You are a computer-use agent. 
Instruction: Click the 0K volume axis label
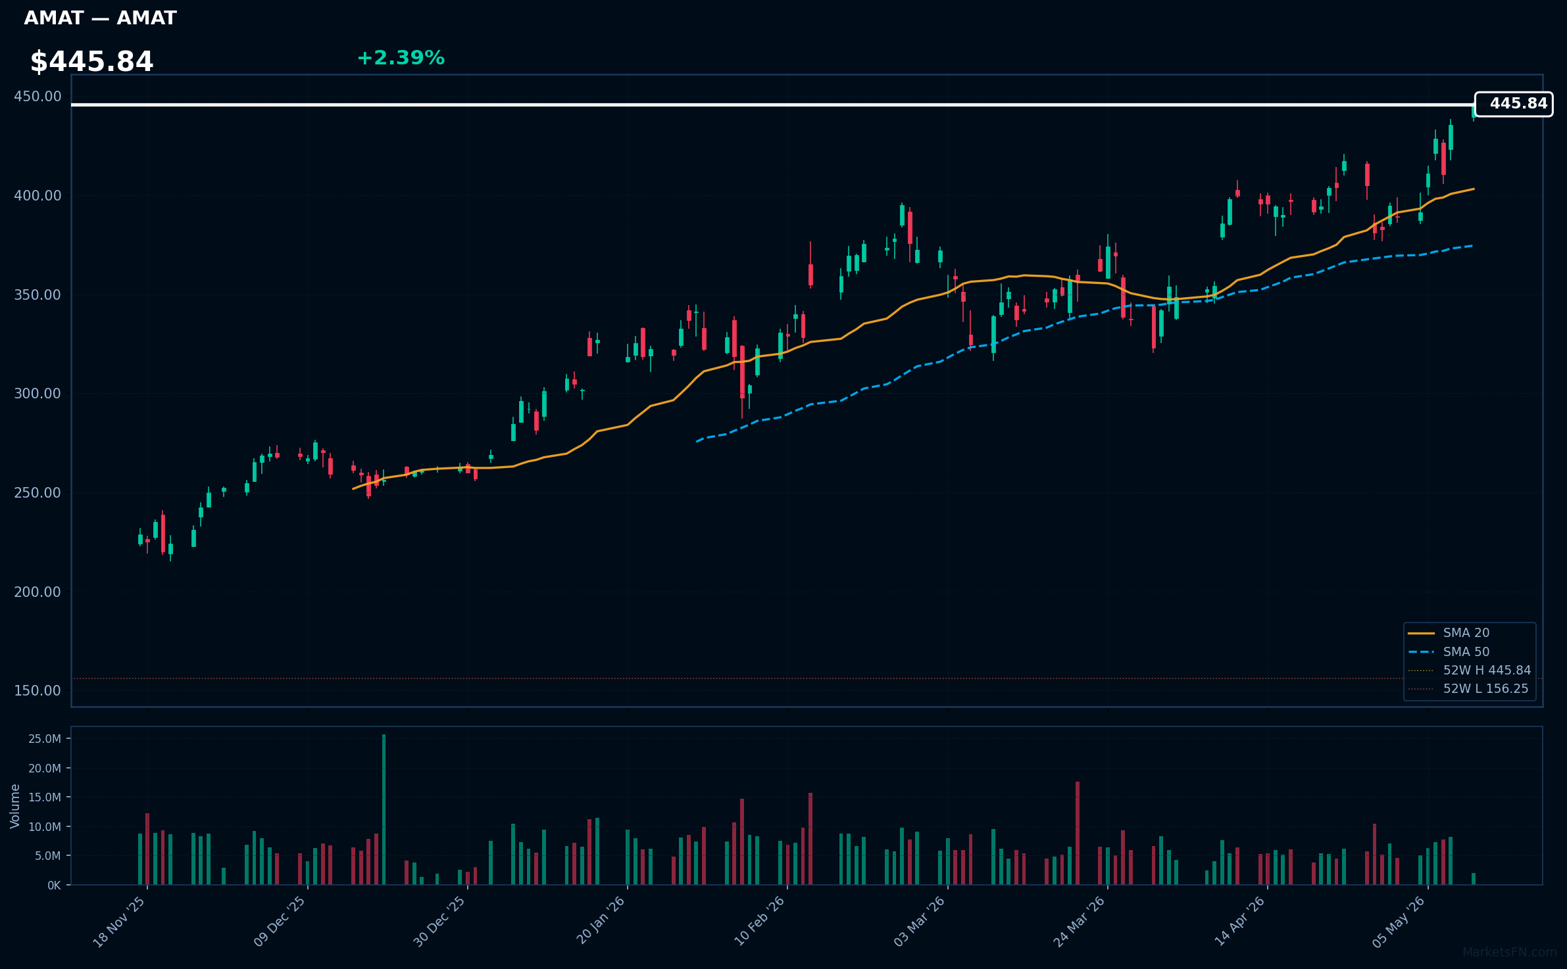[54, 886]
